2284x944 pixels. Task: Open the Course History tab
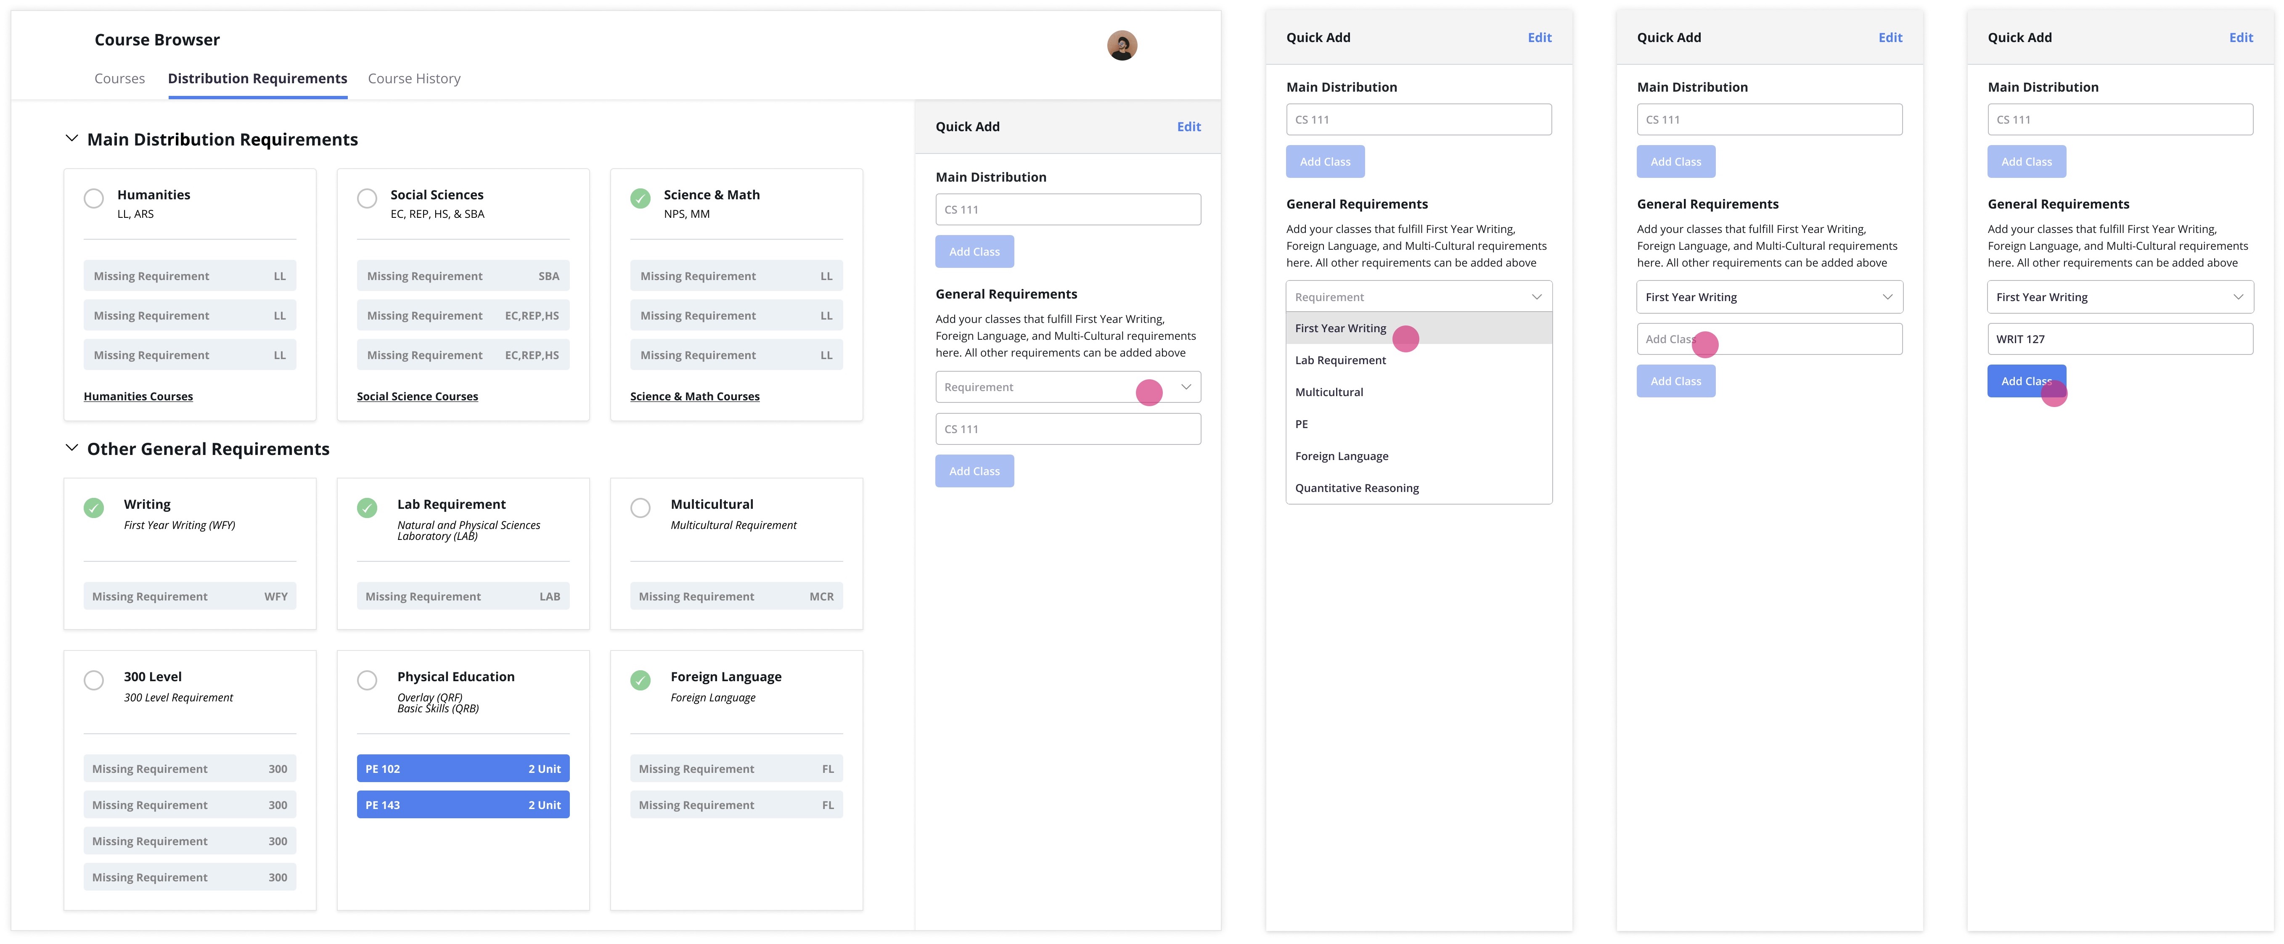pyautogui.click(x=414, y=79)
